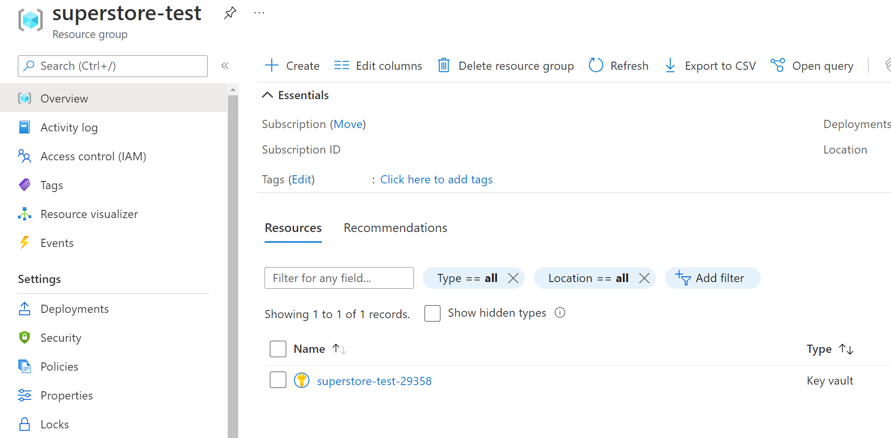Open Access control (IAM)
The height and width of the screenshot is (438, 891).
tap(93, 156)
